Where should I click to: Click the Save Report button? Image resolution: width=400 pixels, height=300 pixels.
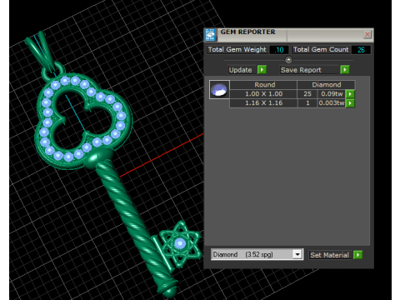coord(309,70)
